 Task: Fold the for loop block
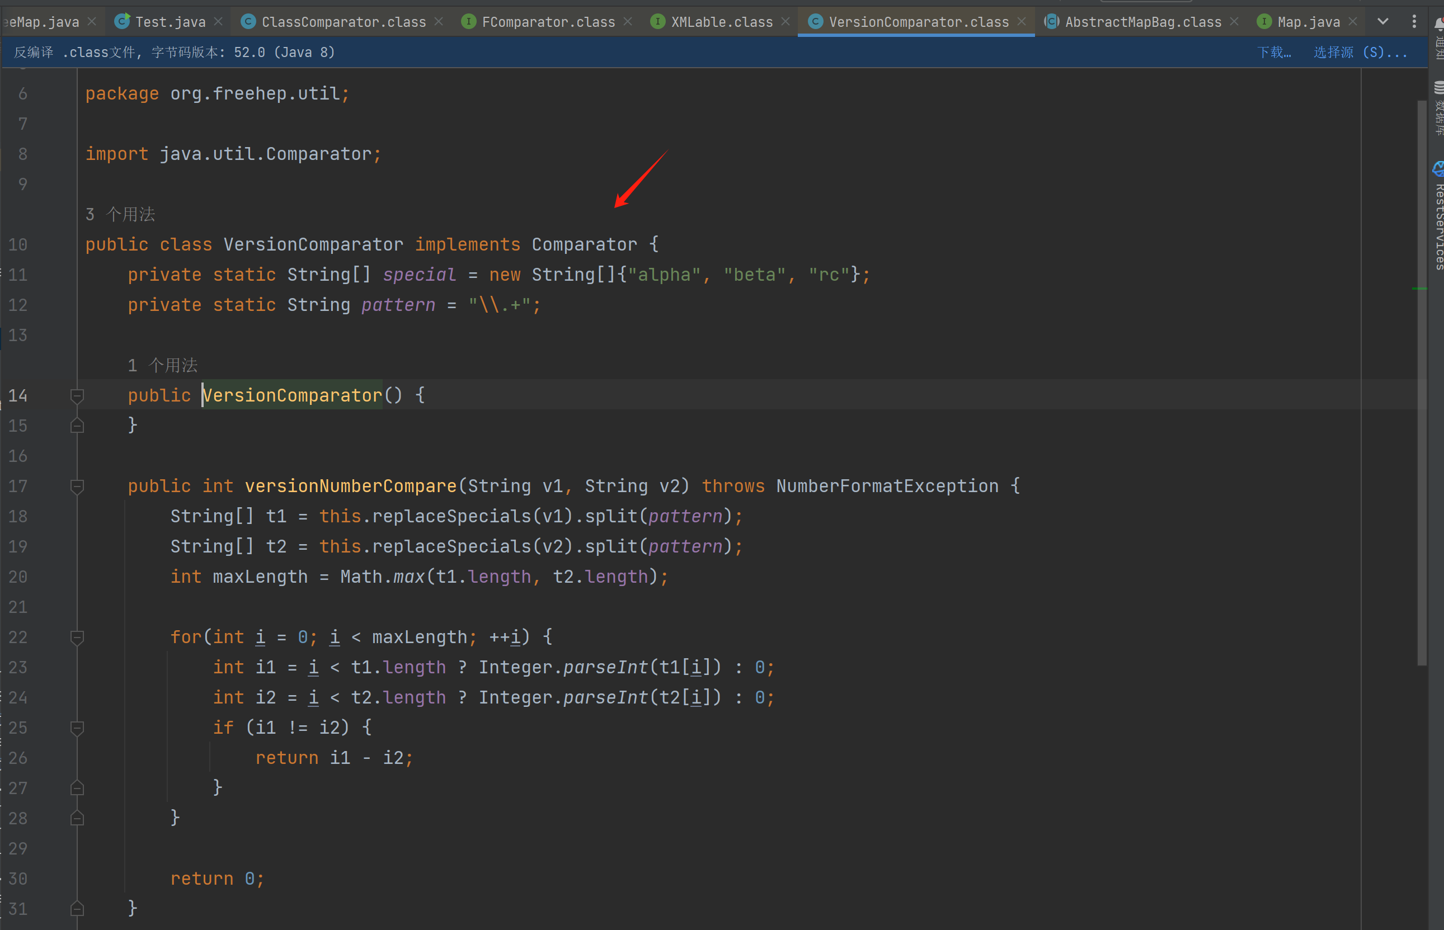point(77,637)
